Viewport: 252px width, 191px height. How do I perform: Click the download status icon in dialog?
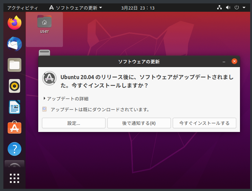coord(44,109)
